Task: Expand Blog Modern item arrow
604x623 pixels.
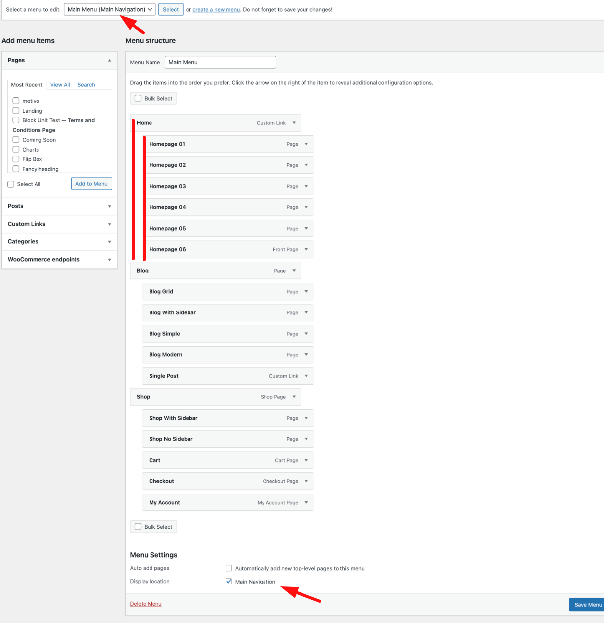Action: tap(306, 355)
